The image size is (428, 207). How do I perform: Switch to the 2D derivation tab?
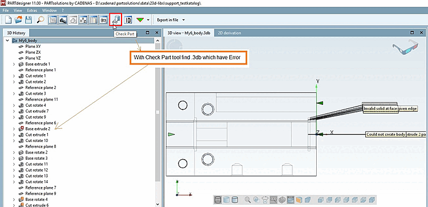[x=229, y=33]
